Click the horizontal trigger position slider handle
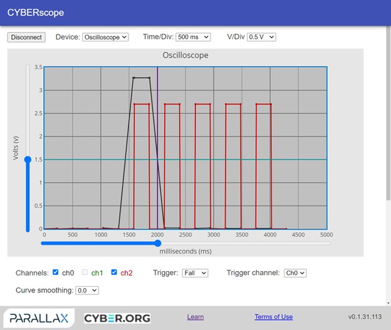 158,243
